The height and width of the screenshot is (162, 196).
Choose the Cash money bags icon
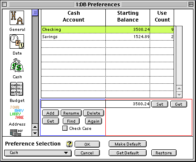(17, 65)
